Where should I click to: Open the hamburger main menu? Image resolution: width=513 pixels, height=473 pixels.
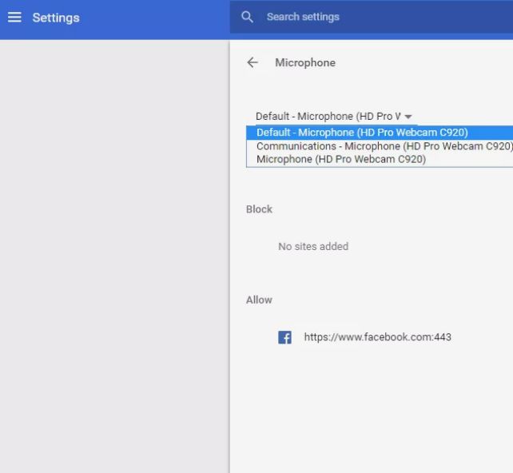pos(14,18)
